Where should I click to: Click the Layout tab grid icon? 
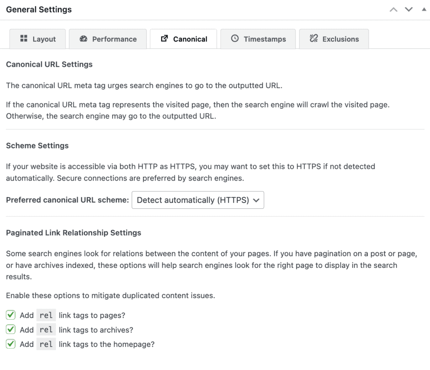click(x=24, y=38)
